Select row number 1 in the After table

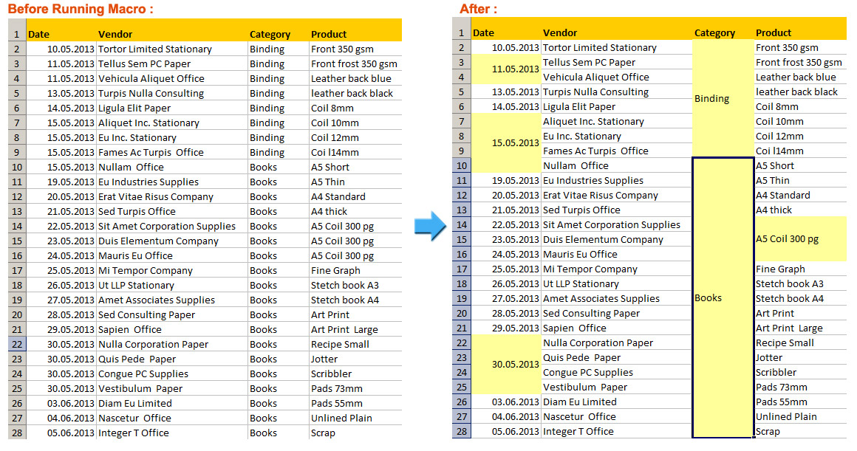[x=461, y=34]
